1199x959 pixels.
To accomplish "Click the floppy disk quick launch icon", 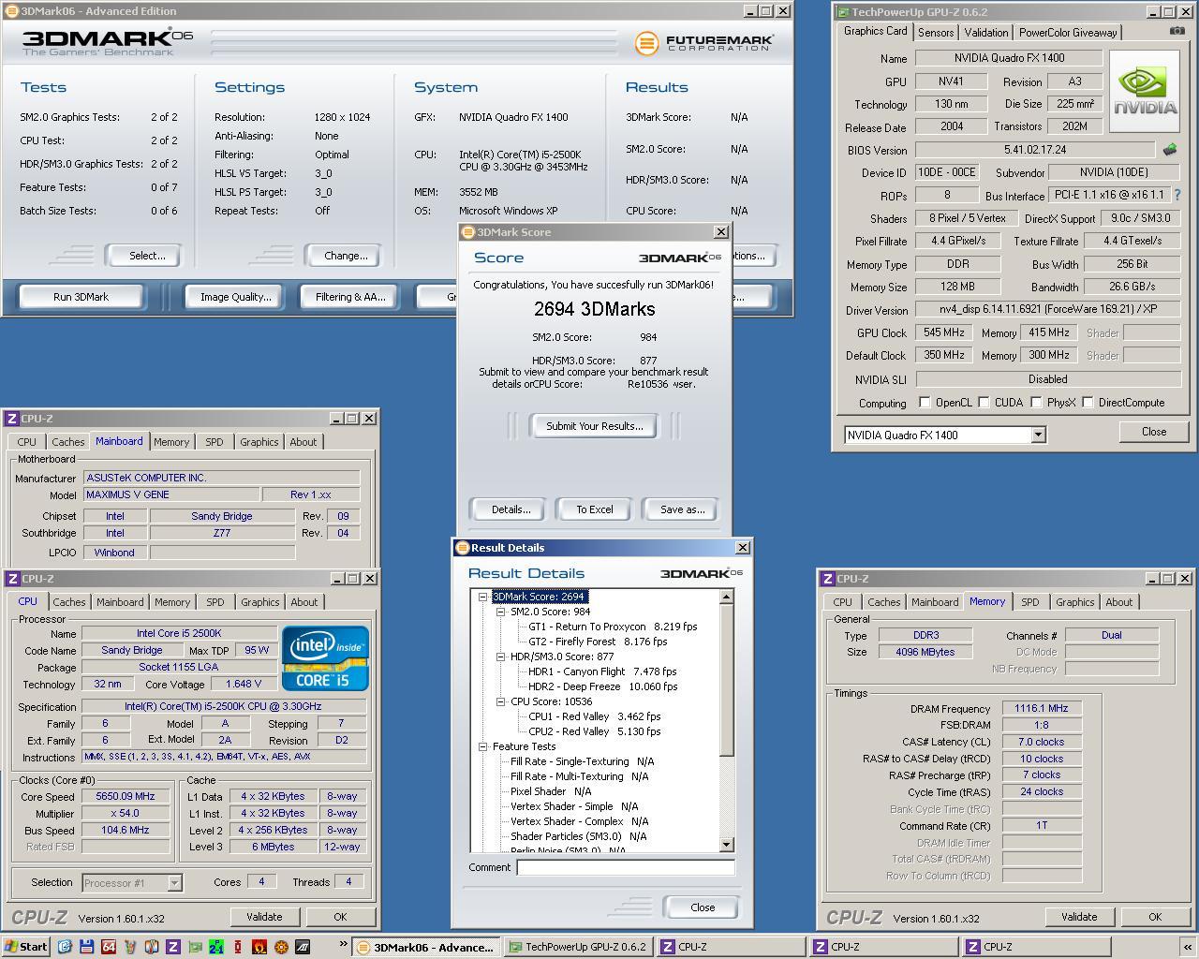I will [x=86, y=947].
